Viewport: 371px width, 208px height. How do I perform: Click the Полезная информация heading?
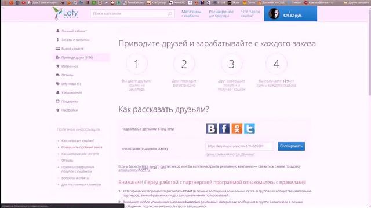pyautogui.click(x=78, y=129)
